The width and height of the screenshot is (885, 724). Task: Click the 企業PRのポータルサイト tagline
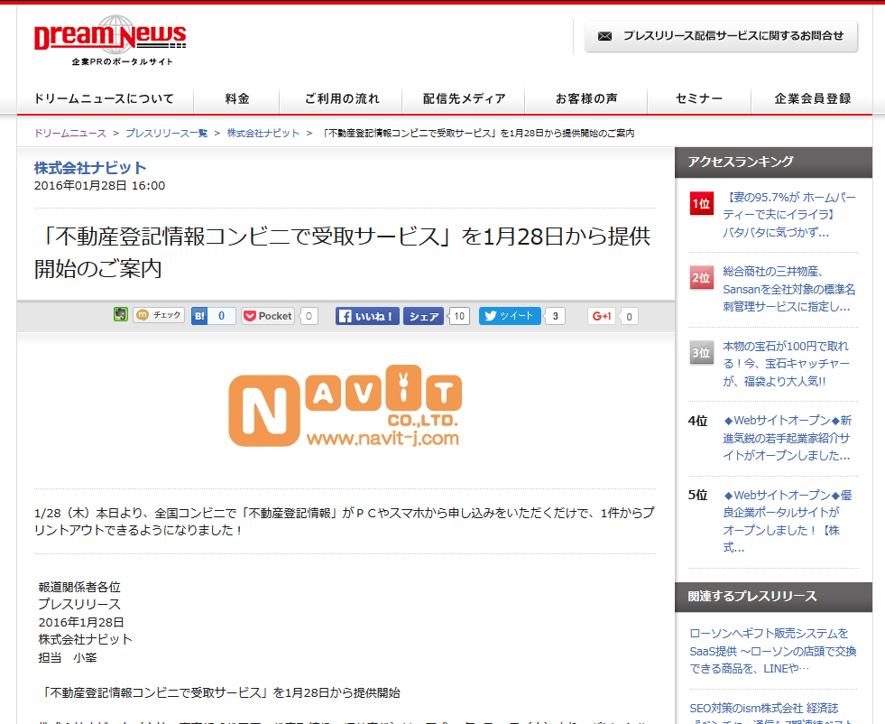tap(122, 61)
